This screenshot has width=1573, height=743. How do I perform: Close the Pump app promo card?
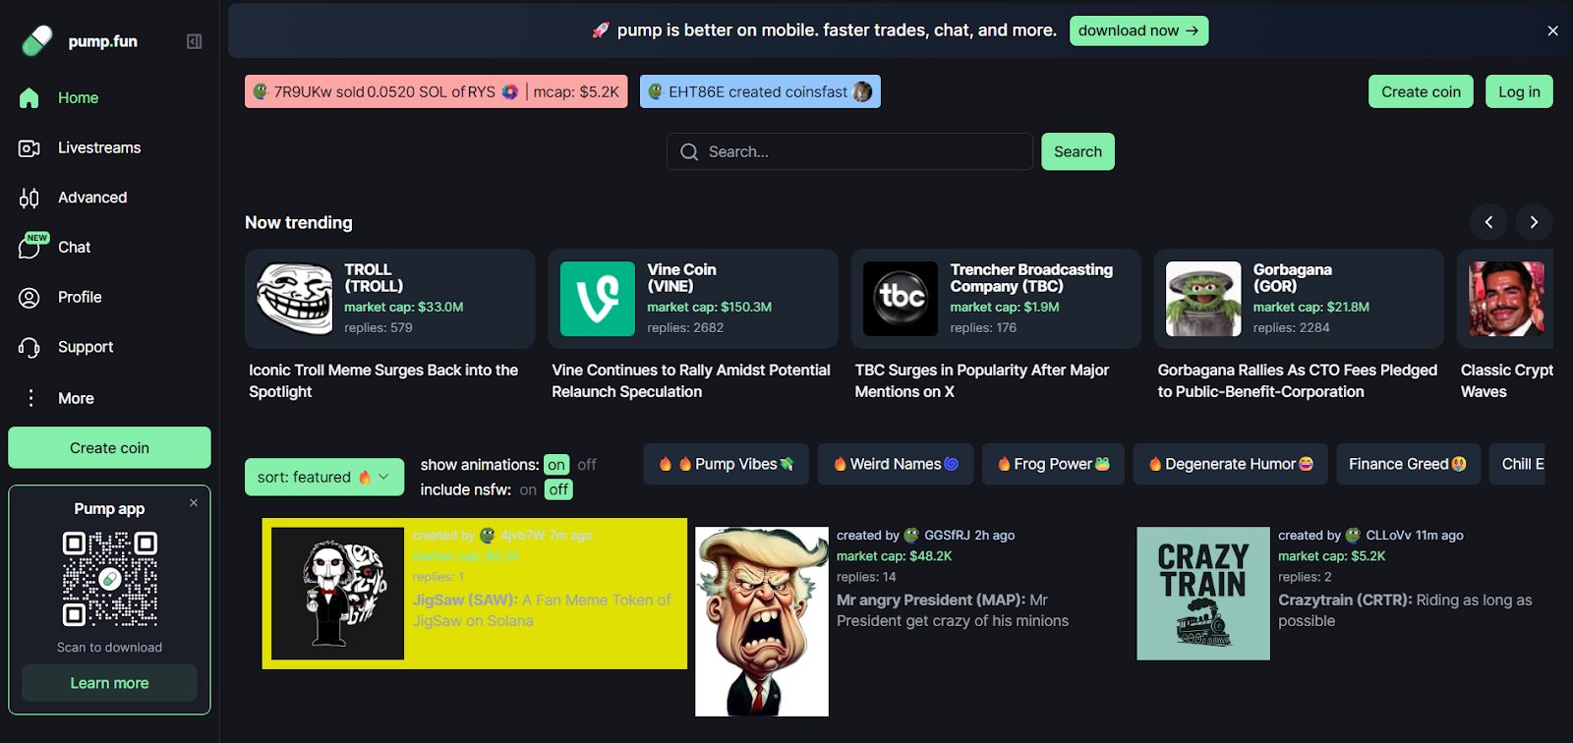194,502
